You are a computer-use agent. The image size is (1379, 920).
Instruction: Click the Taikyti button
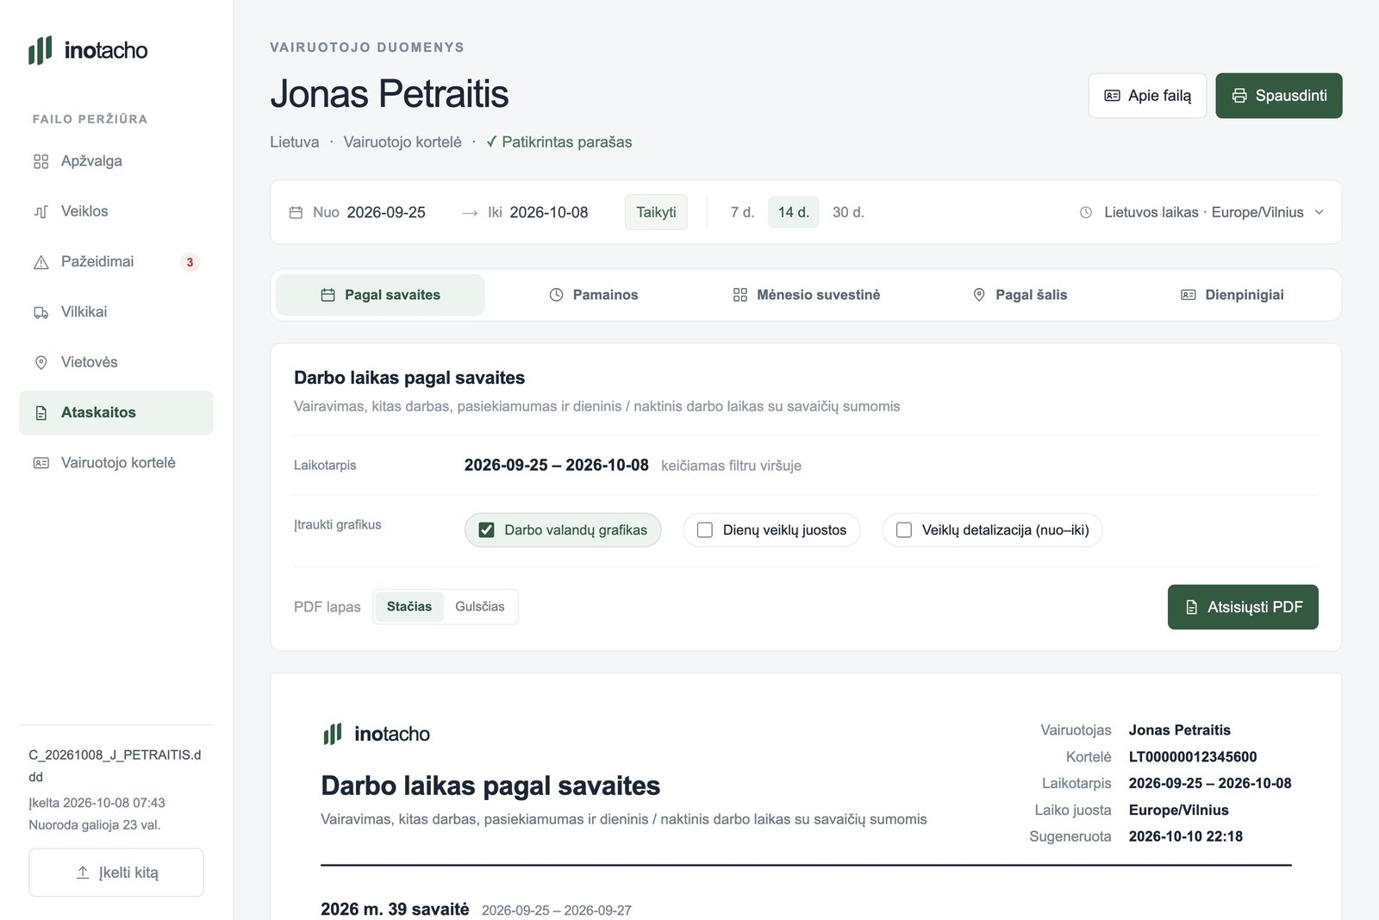click(656, 212)
